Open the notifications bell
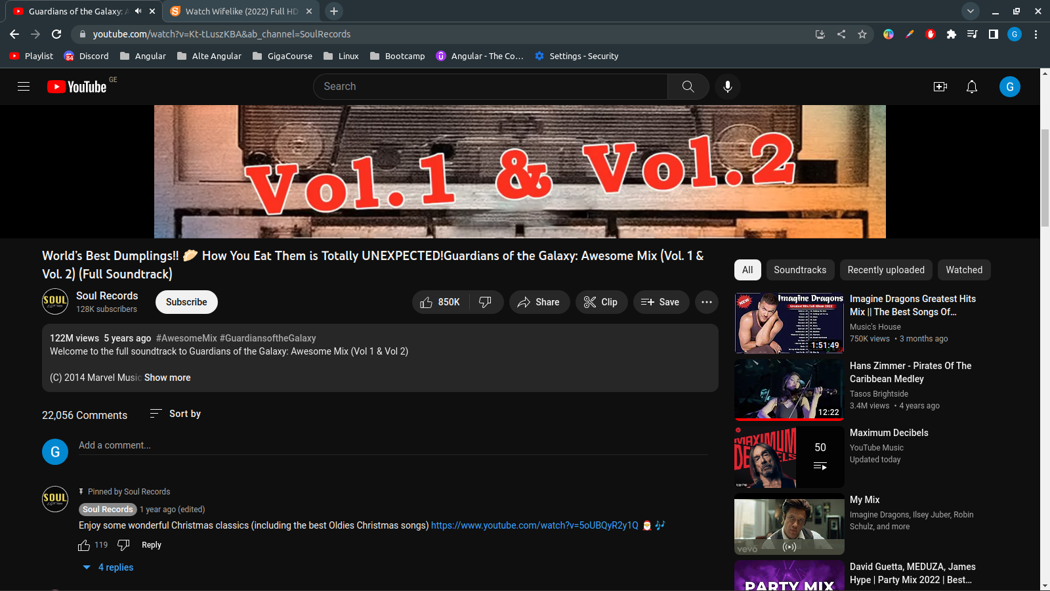 coord(972,87)
